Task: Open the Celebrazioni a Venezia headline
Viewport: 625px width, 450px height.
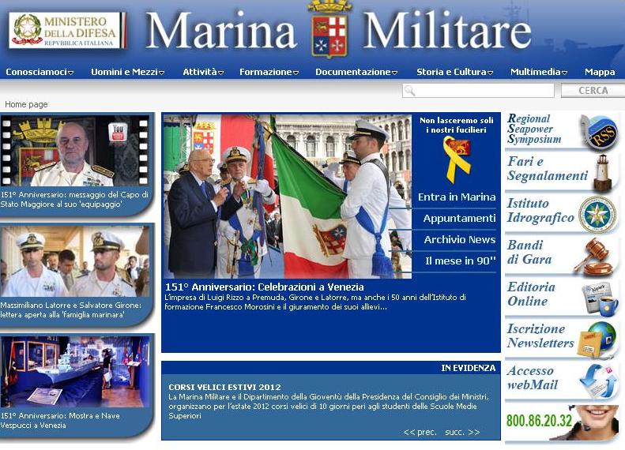Action: click(x=264, y=287)
